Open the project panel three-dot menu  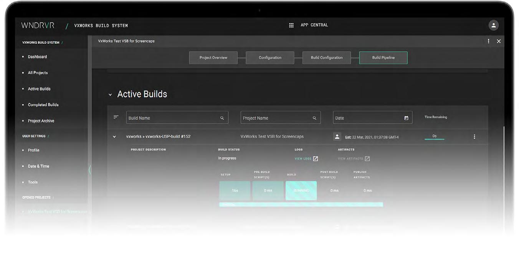488,41
